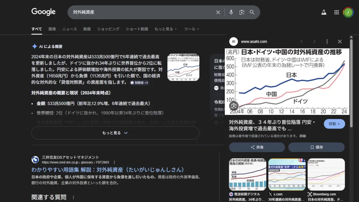Click 共有 share button
The image size is (359, 202).
257,147
